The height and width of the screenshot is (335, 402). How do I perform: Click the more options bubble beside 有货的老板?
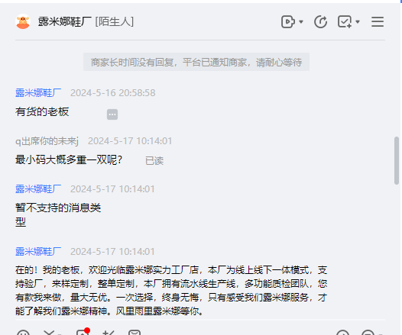click(x=112, y=114)
